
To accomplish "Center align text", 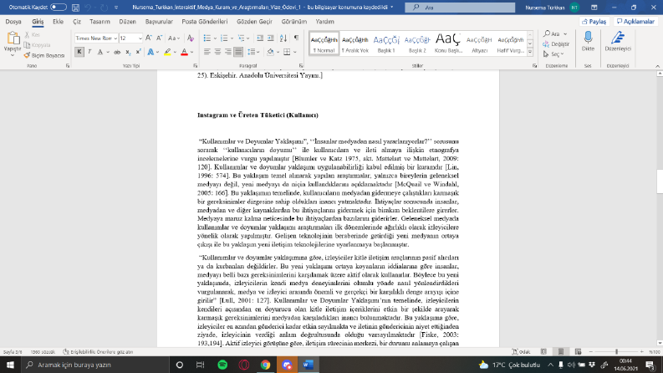I will click(217, 52).
